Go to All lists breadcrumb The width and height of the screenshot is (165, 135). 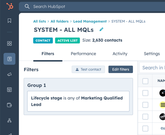(39, 21)
